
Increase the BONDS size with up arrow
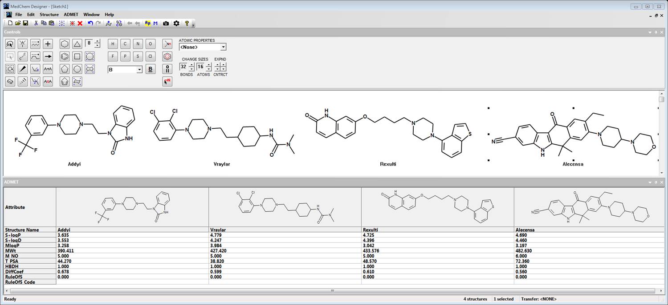(192, 64)
